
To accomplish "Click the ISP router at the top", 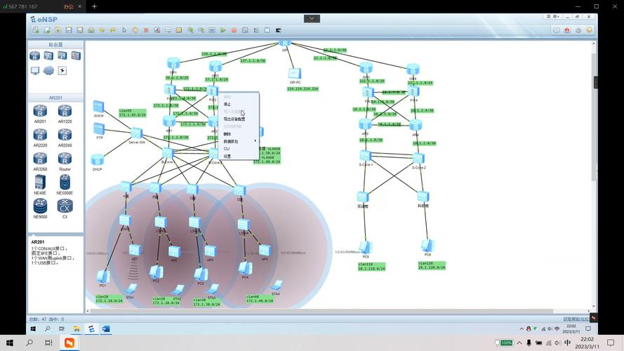I will (x=284, y=44).
